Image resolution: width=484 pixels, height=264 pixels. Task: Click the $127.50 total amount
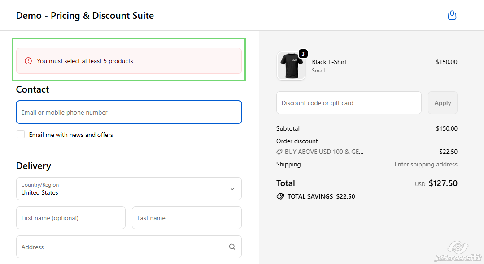pos(443,183)
